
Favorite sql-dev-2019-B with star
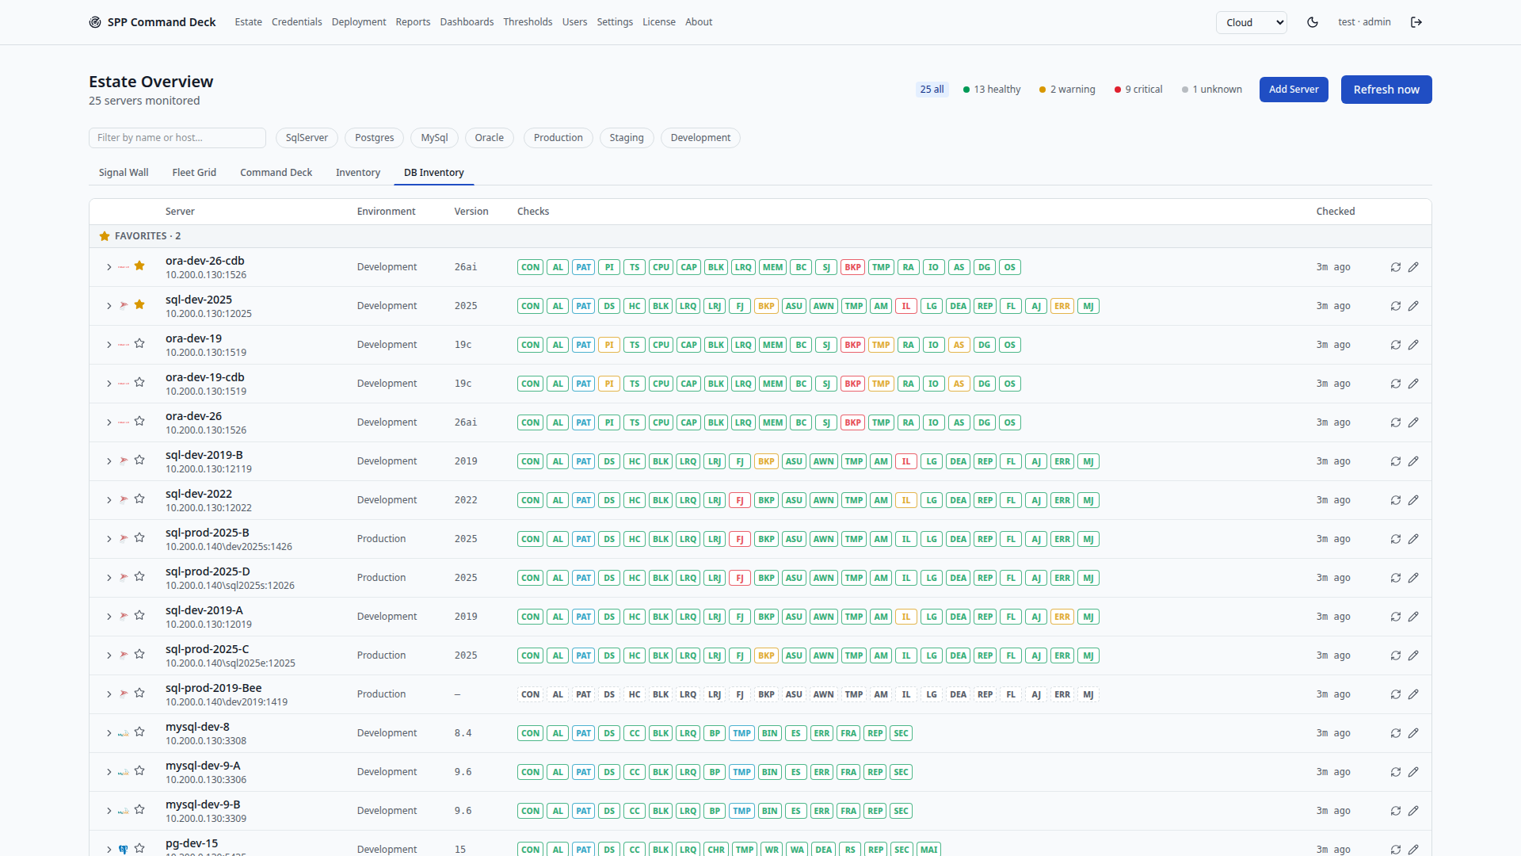click(x=139, y=460)
